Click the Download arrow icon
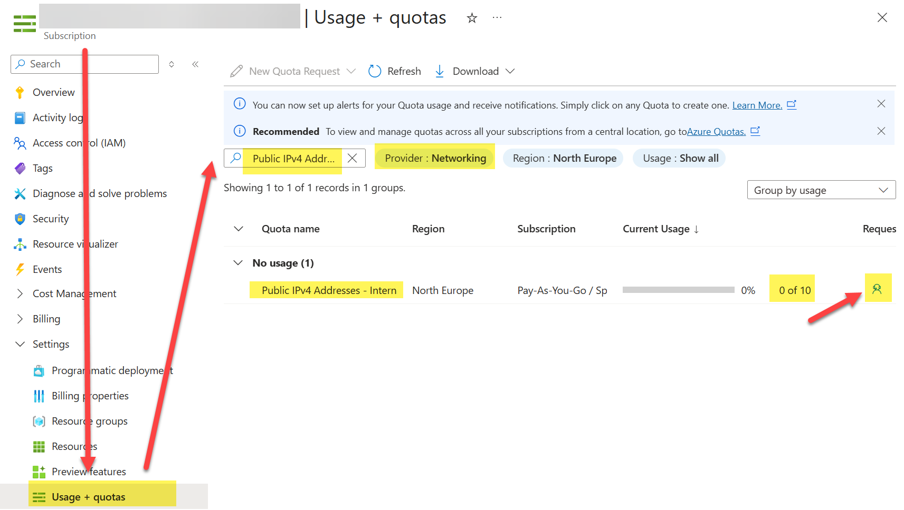Viewport: 904px width, 510px height. coord(440,71)
